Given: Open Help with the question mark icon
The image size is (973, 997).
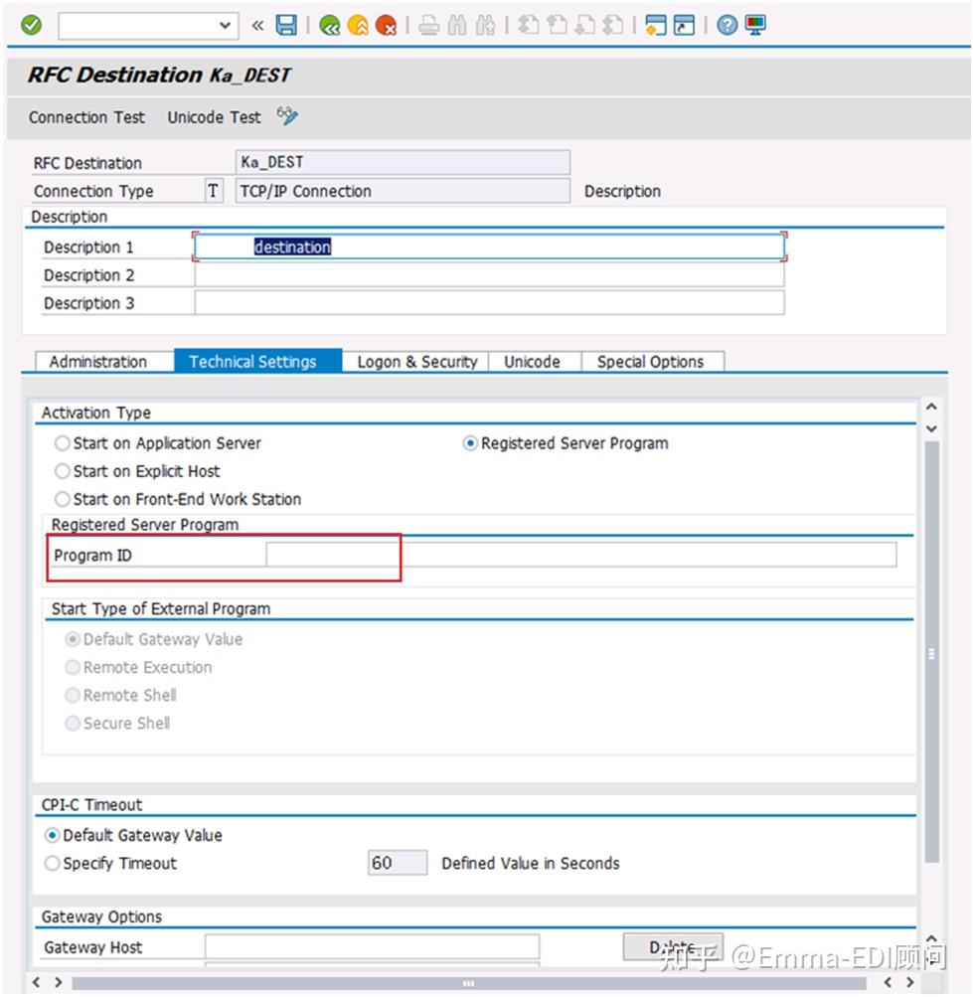Looking at the screenshot, I should click(727, 26).
